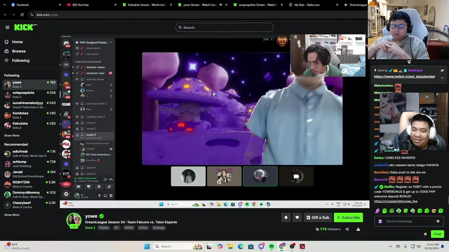This screenshot has width=449, height=252.
Task: Open adiofreak recommended channel
Action: click(30, 153)
